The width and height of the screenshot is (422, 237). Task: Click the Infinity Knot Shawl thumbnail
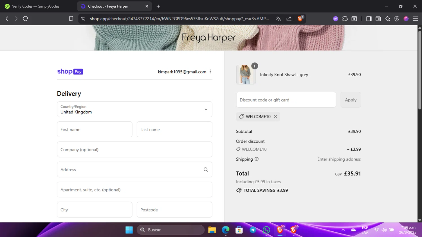[x=246, y=75]
